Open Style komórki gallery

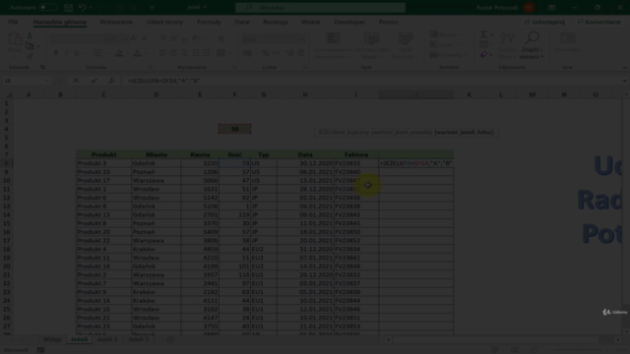(x=405, y=46)
